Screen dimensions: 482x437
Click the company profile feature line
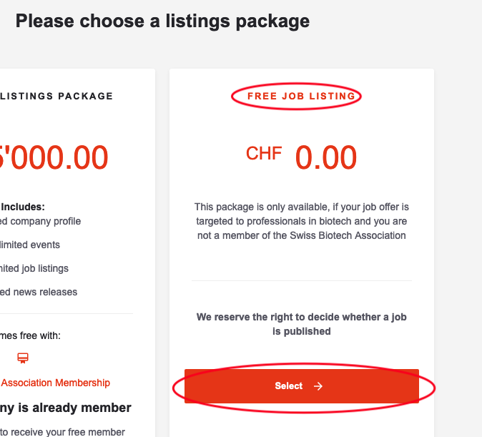point(41,221)
